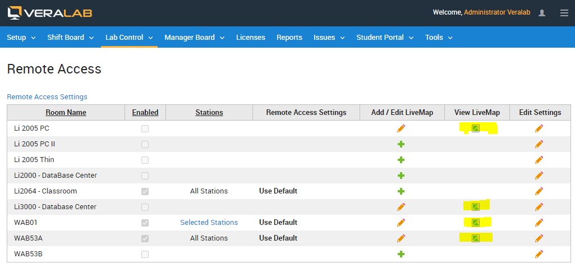The height and width of the screenshot is (272, 575).
Task: View LiveMap of Li 2005 PC
Action: (476, 128)
